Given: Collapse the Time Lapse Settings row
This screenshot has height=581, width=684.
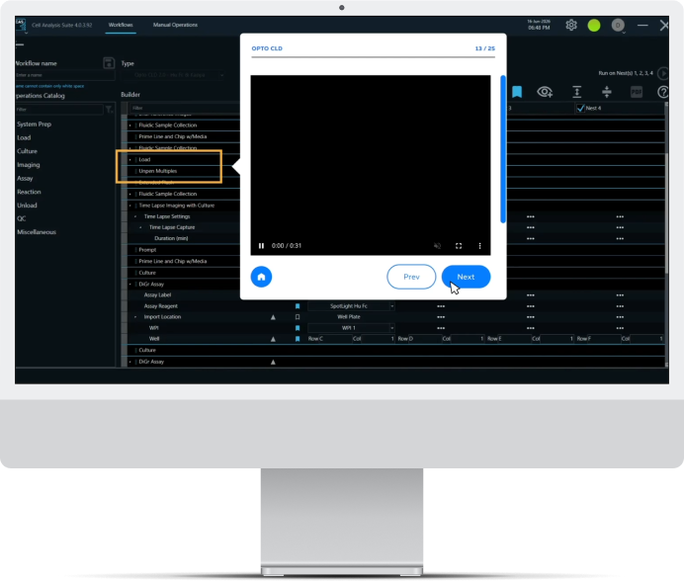Looking at the screenshot, I should tap(135, 216).
